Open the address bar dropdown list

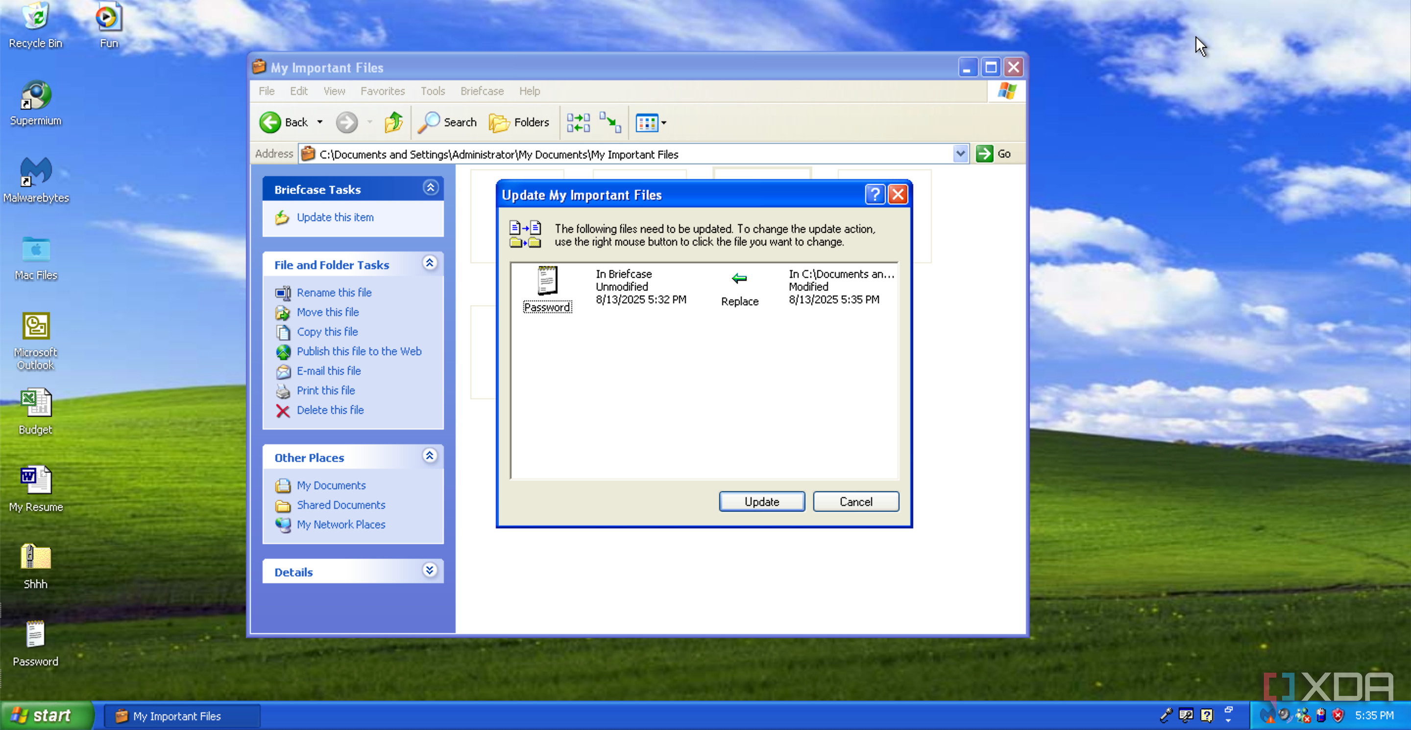tap(960, 154)
